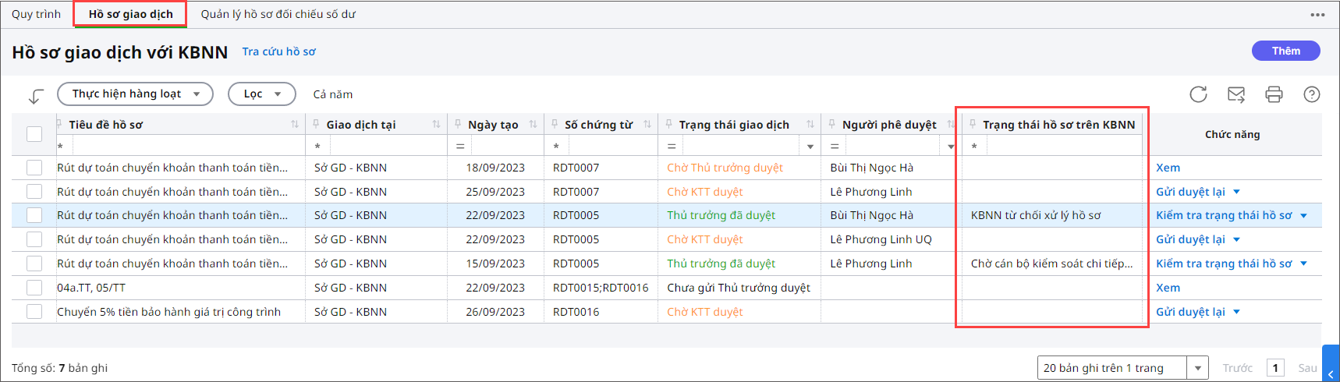Open the Thực hiện hàng loạt dropdown
The image size is (1340, 382).
tap(135, 94)
